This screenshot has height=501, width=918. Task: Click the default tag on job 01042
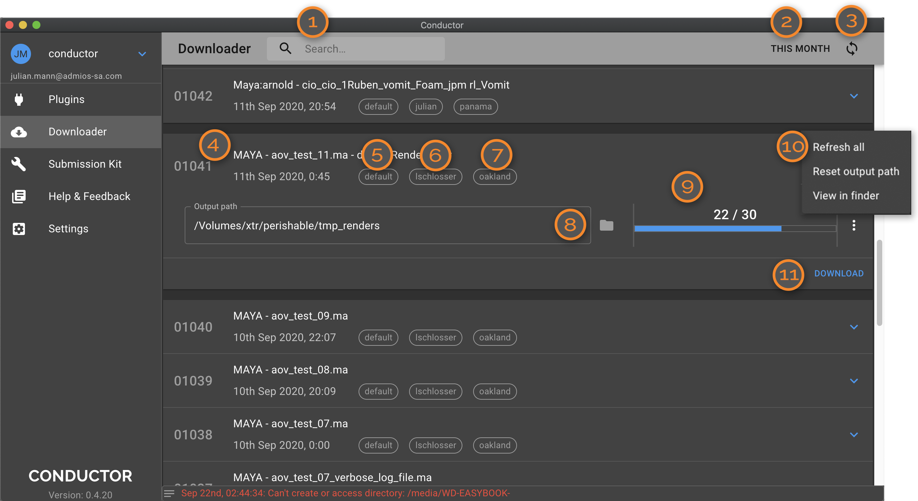click(x=378, y=106)
